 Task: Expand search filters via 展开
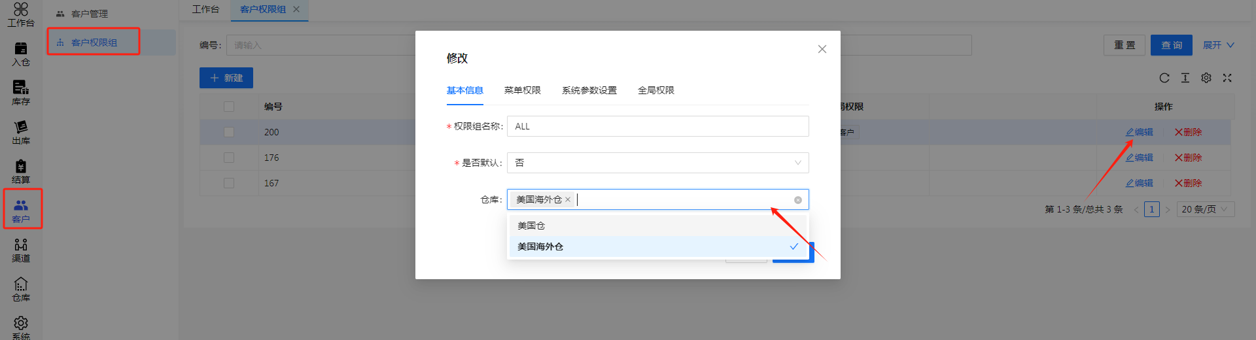1218,45
